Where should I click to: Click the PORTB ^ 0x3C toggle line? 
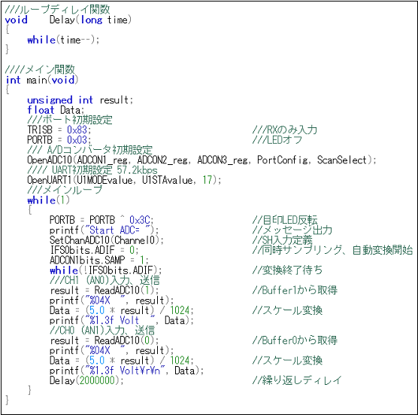tap(101, 221)
